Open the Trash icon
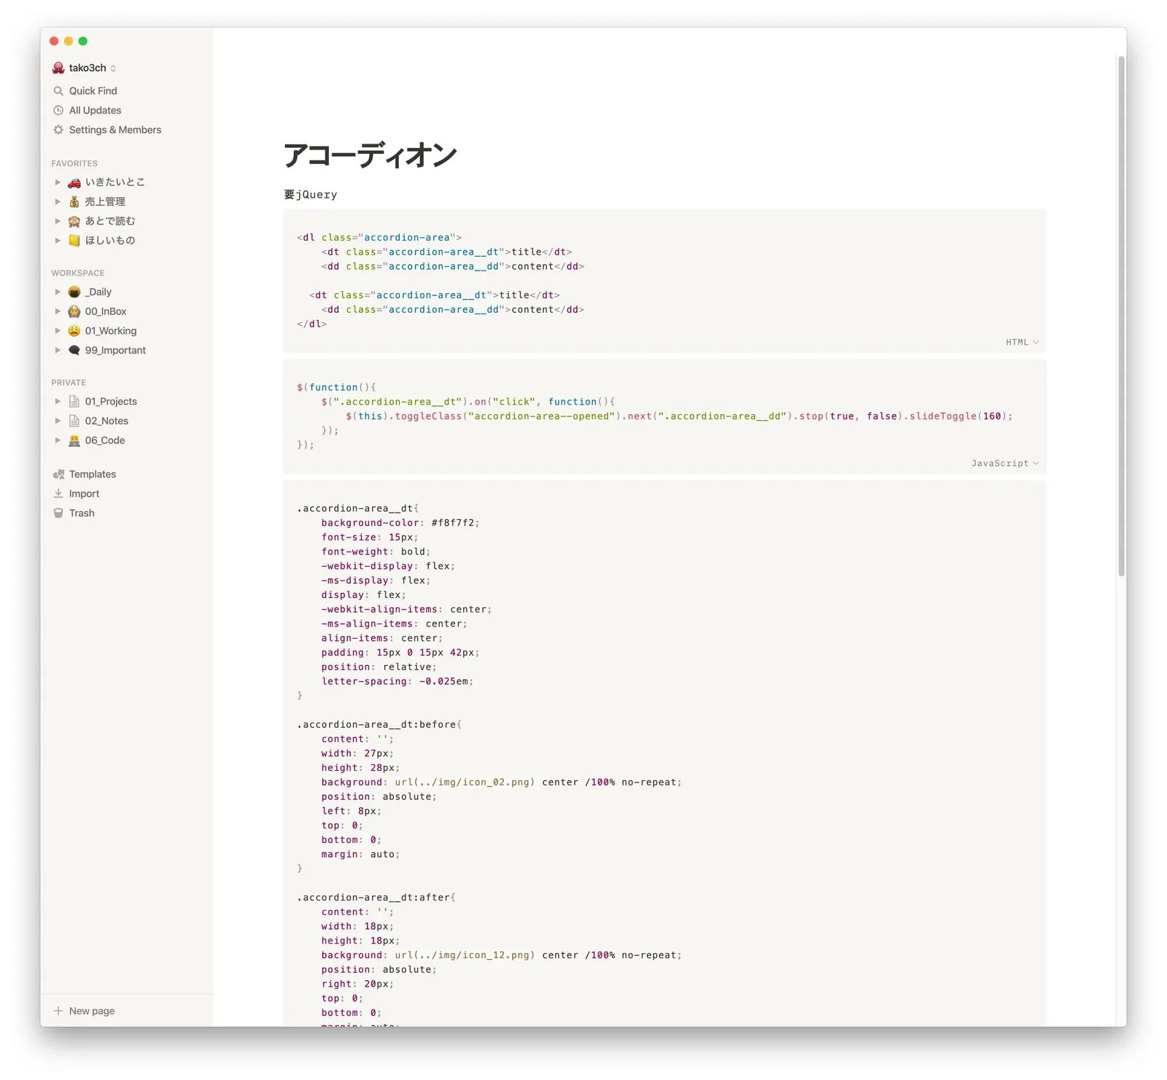The height and width of the screenshot is (1080, 1167). pos(59,513)
